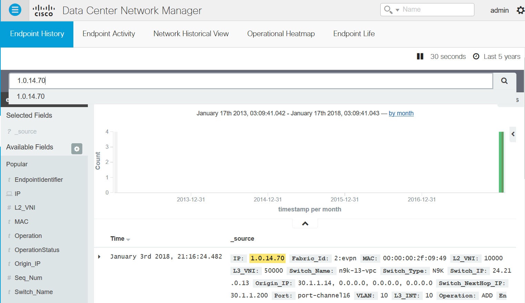Open the hamburger navigation menu
Viewport: 525px width, 303px height.
pyautogui.click(x=14, y=10)
